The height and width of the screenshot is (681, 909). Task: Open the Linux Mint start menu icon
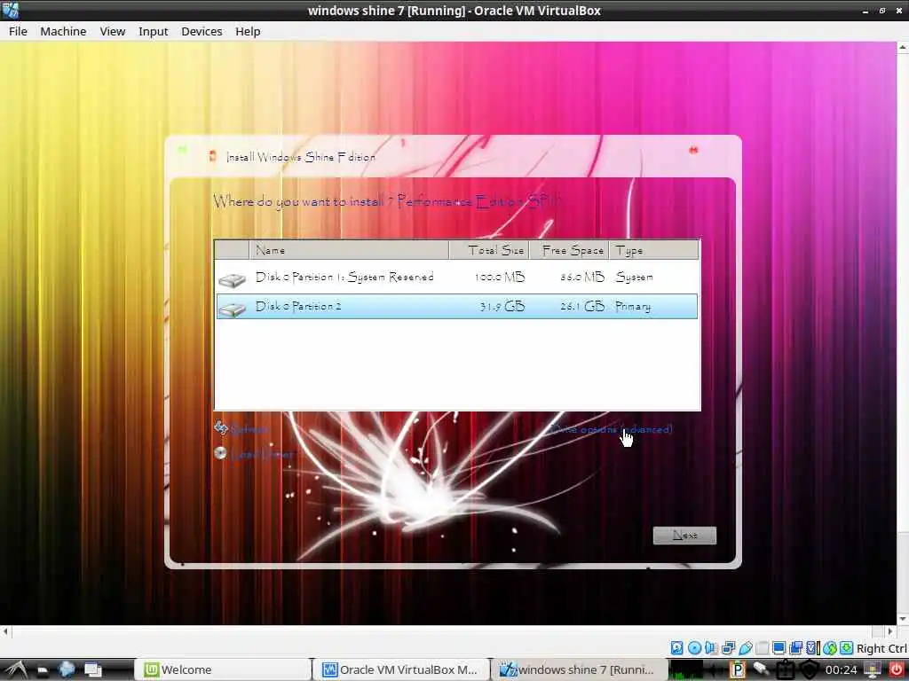(16, 669)
